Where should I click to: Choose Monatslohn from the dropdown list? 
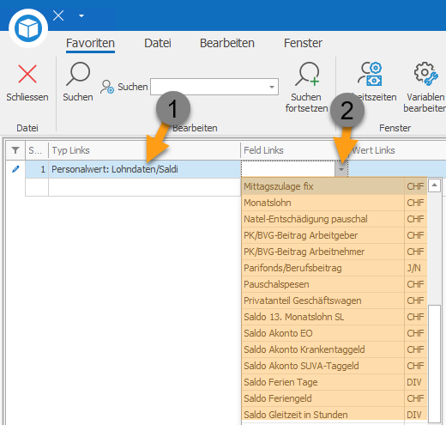point(334,203)
